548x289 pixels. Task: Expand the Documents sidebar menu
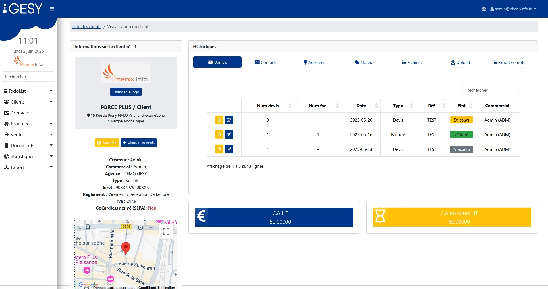[28, 145]
